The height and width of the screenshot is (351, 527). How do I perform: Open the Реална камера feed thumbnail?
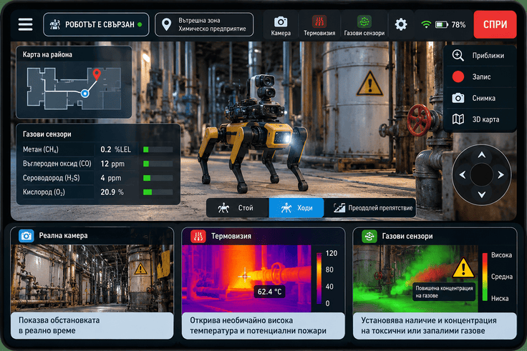click(x=92, y=279)
